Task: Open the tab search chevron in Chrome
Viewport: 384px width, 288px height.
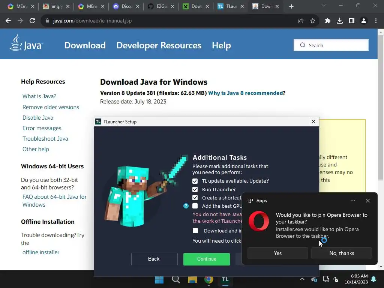Action: (x=324, y=5)
